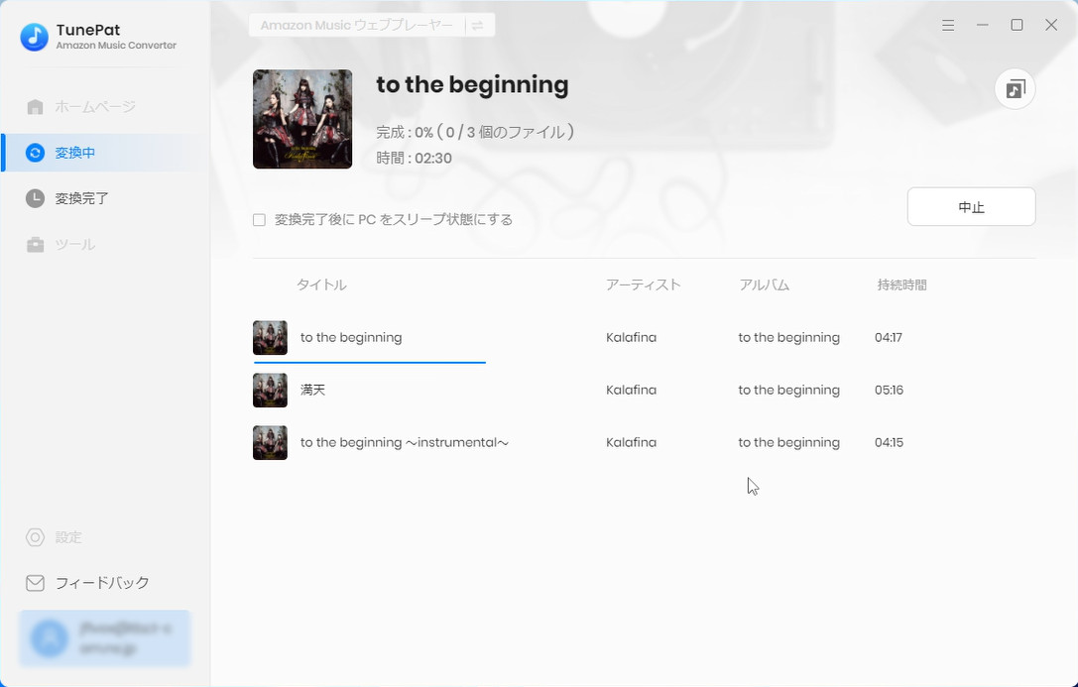The height and width of the screenshot is (687, 1078).
Task: Click the 時間 : 02:30 text
Action: [414, 158]
